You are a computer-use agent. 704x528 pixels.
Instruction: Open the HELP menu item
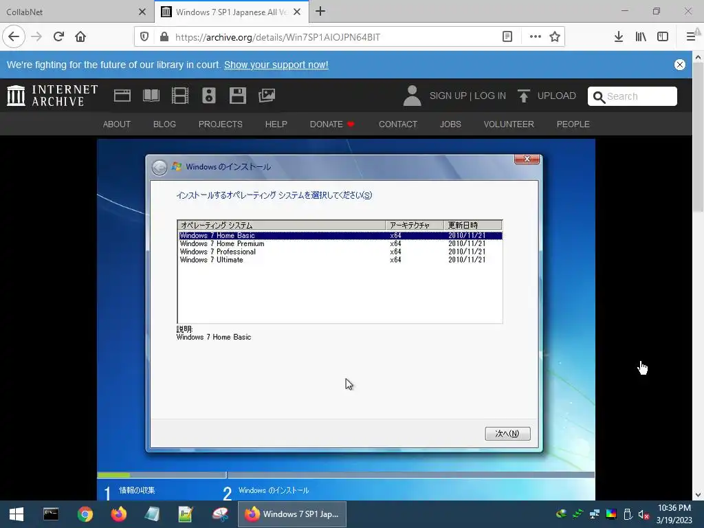point(276,124)
